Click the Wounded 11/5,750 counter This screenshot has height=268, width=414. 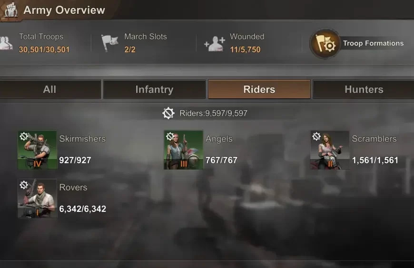click(245, 50)
